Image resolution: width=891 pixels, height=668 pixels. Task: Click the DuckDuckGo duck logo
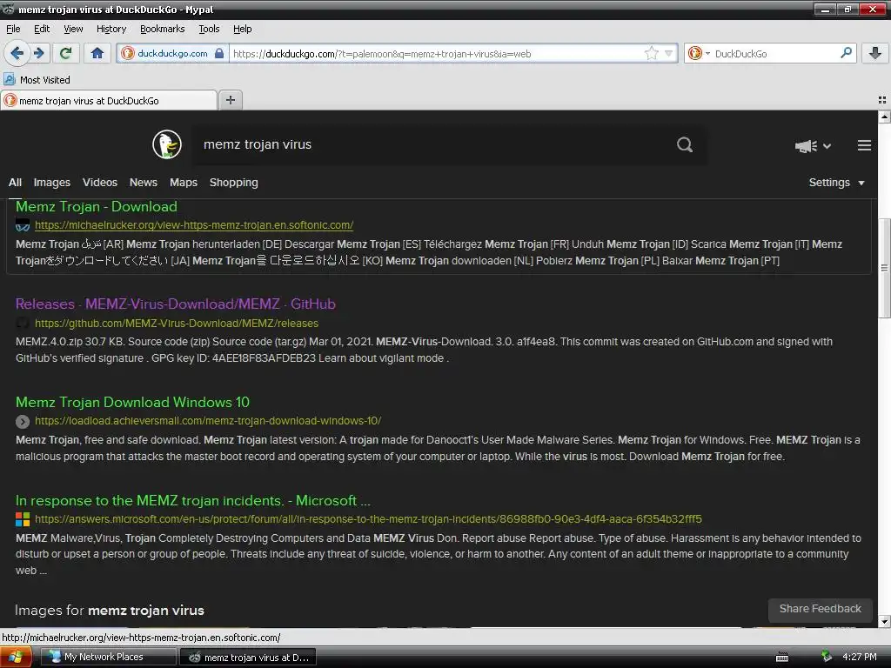(x=167, y=144)
